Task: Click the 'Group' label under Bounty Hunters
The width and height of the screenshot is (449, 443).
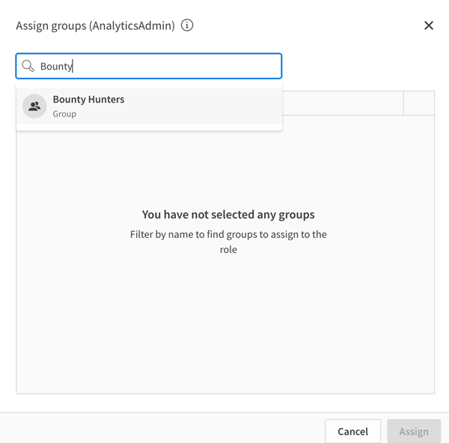Action: click(64, 114)
